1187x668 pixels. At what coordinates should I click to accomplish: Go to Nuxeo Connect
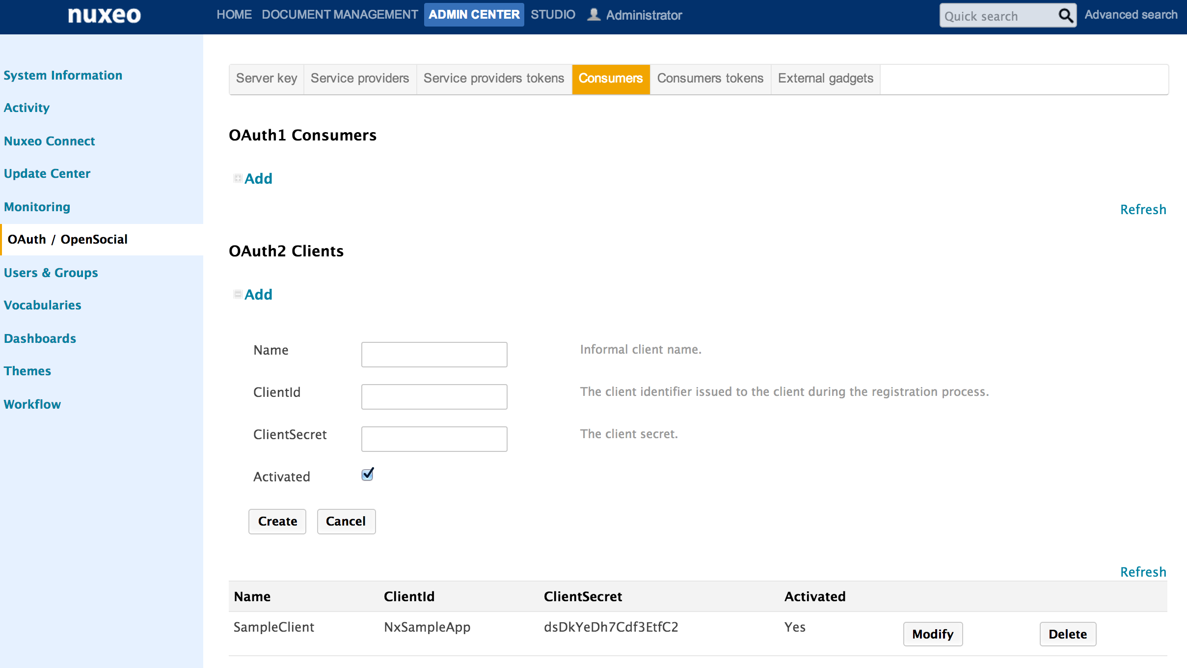click(49, 141)
